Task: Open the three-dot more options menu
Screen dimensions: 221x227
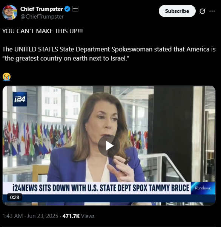Action: [212, 11]
